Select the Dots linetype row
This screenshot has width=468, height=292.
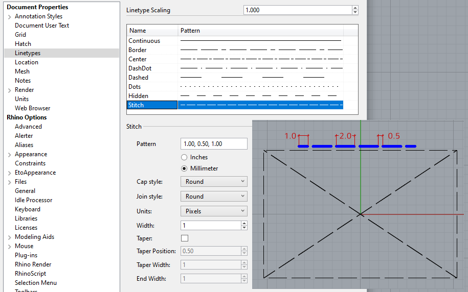pyautogui.click(x=235, y=87)
